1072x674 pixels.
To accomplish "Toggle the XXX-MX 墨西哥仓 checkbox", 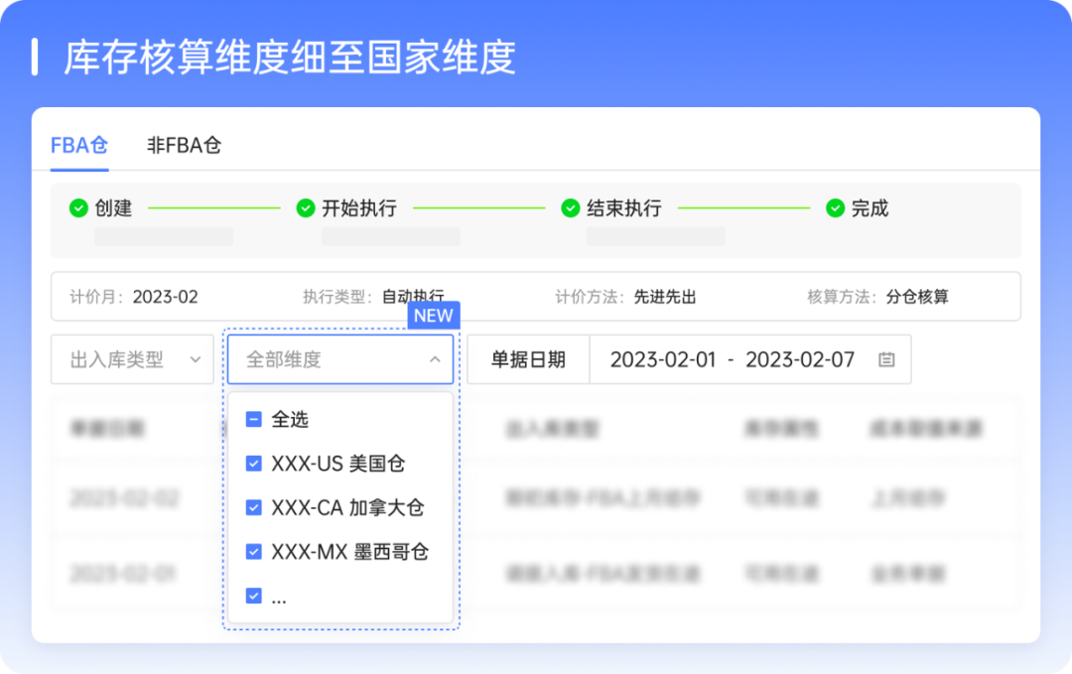I will coord(254,553).
